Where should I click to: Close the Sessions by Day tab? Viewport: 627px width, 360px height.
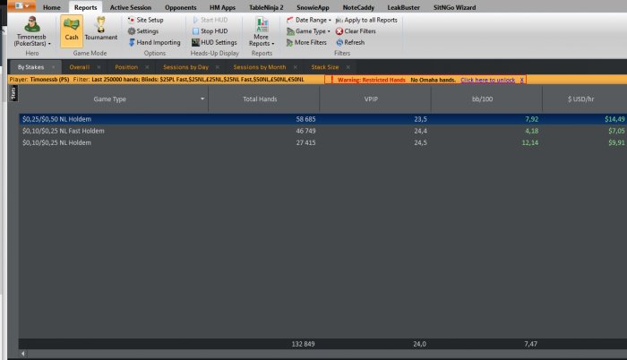tap(218, 67)
